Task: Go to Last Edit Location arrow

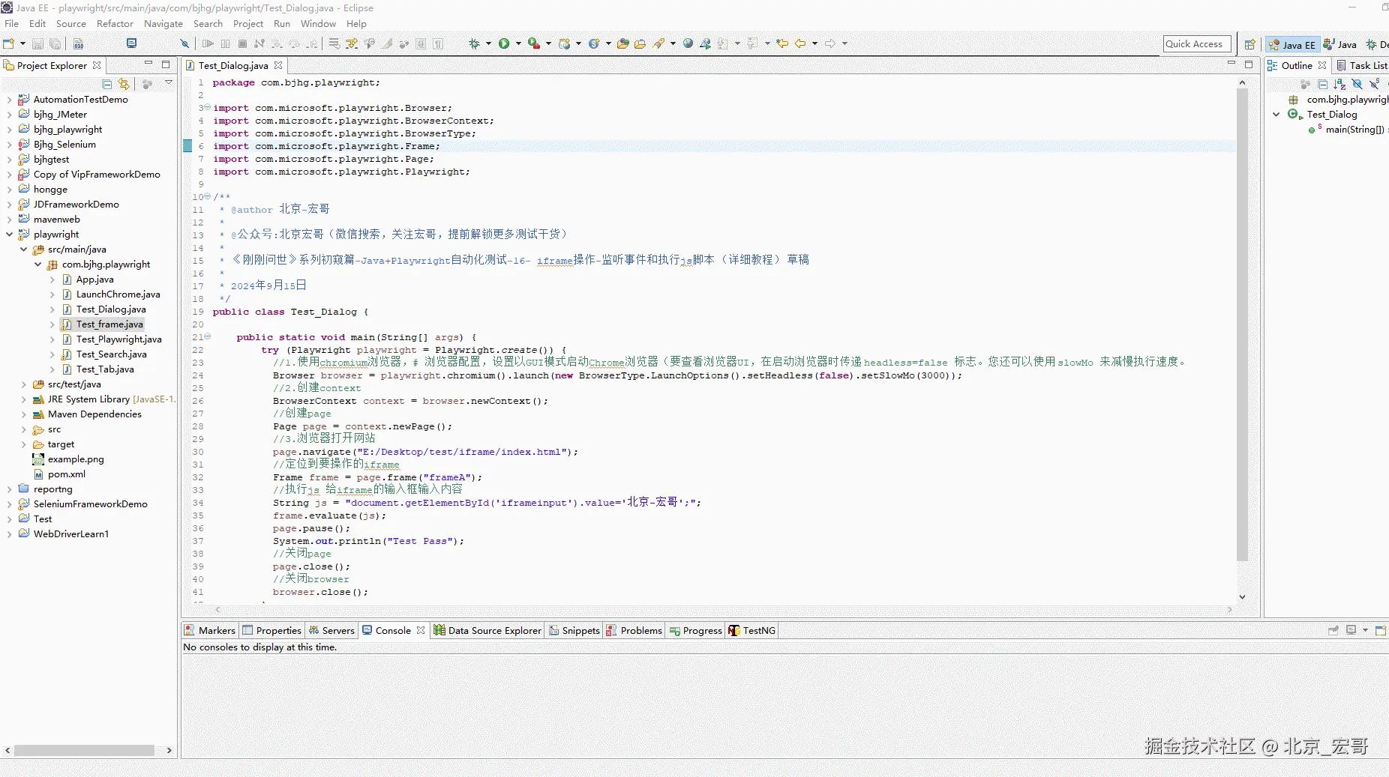Action: 781,43
